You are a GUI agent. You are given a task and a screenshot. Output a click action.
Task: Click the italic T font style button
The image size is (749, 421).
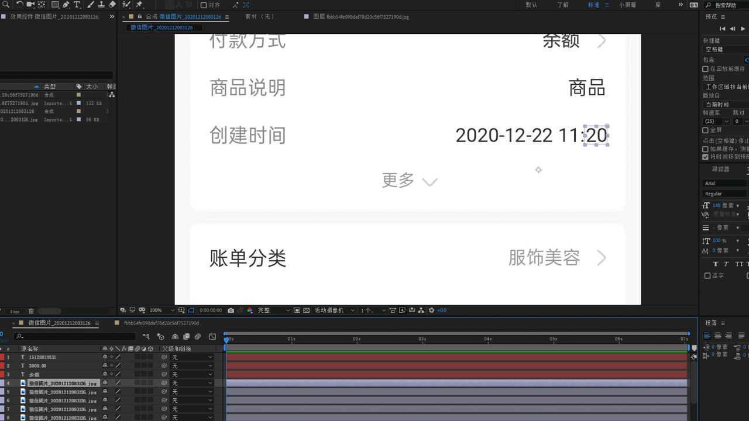(726, 264)
